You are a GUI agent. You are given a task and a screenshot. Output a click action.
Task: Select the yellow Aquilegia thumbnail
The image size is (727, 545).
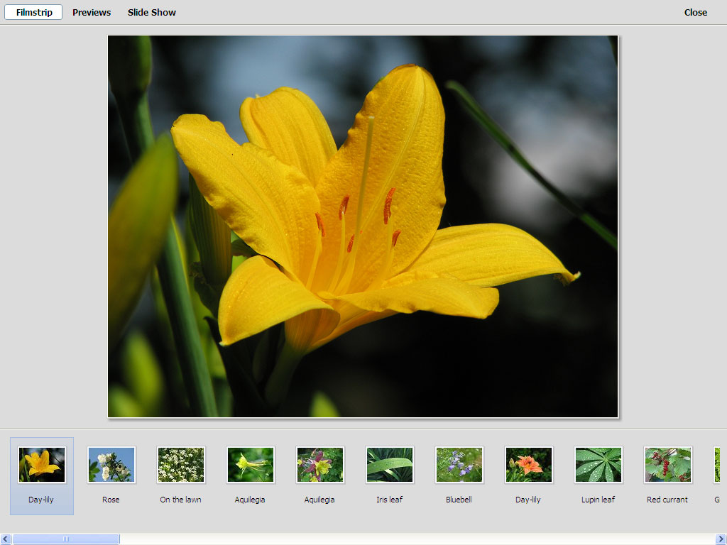(x=250, y=466)
